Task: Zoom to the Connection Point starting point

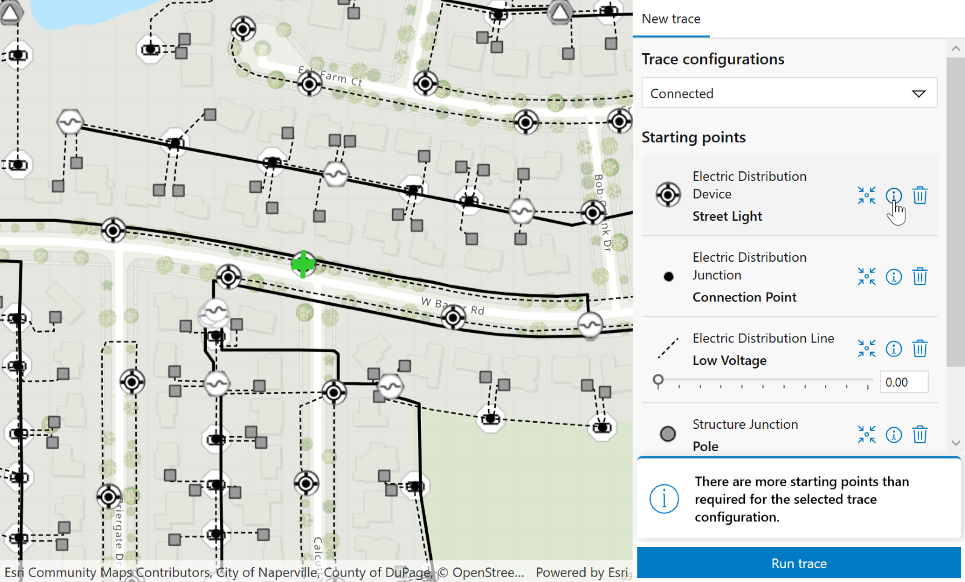Action: [867, 276]
